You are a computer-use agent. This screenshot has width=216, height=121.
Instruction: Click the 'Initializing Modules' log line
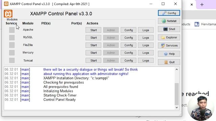[58, 91]
